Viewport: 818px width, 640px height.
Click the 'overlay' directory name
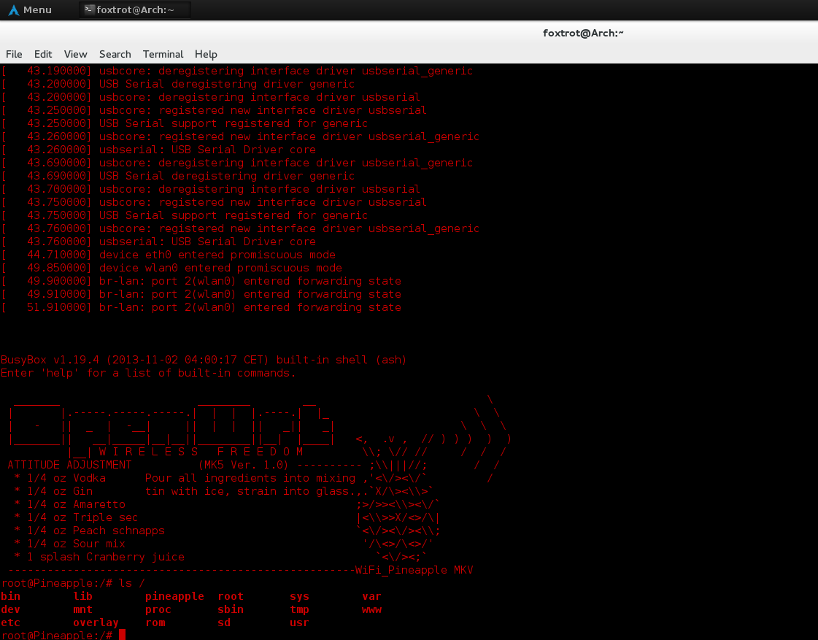tap(96, 622)
